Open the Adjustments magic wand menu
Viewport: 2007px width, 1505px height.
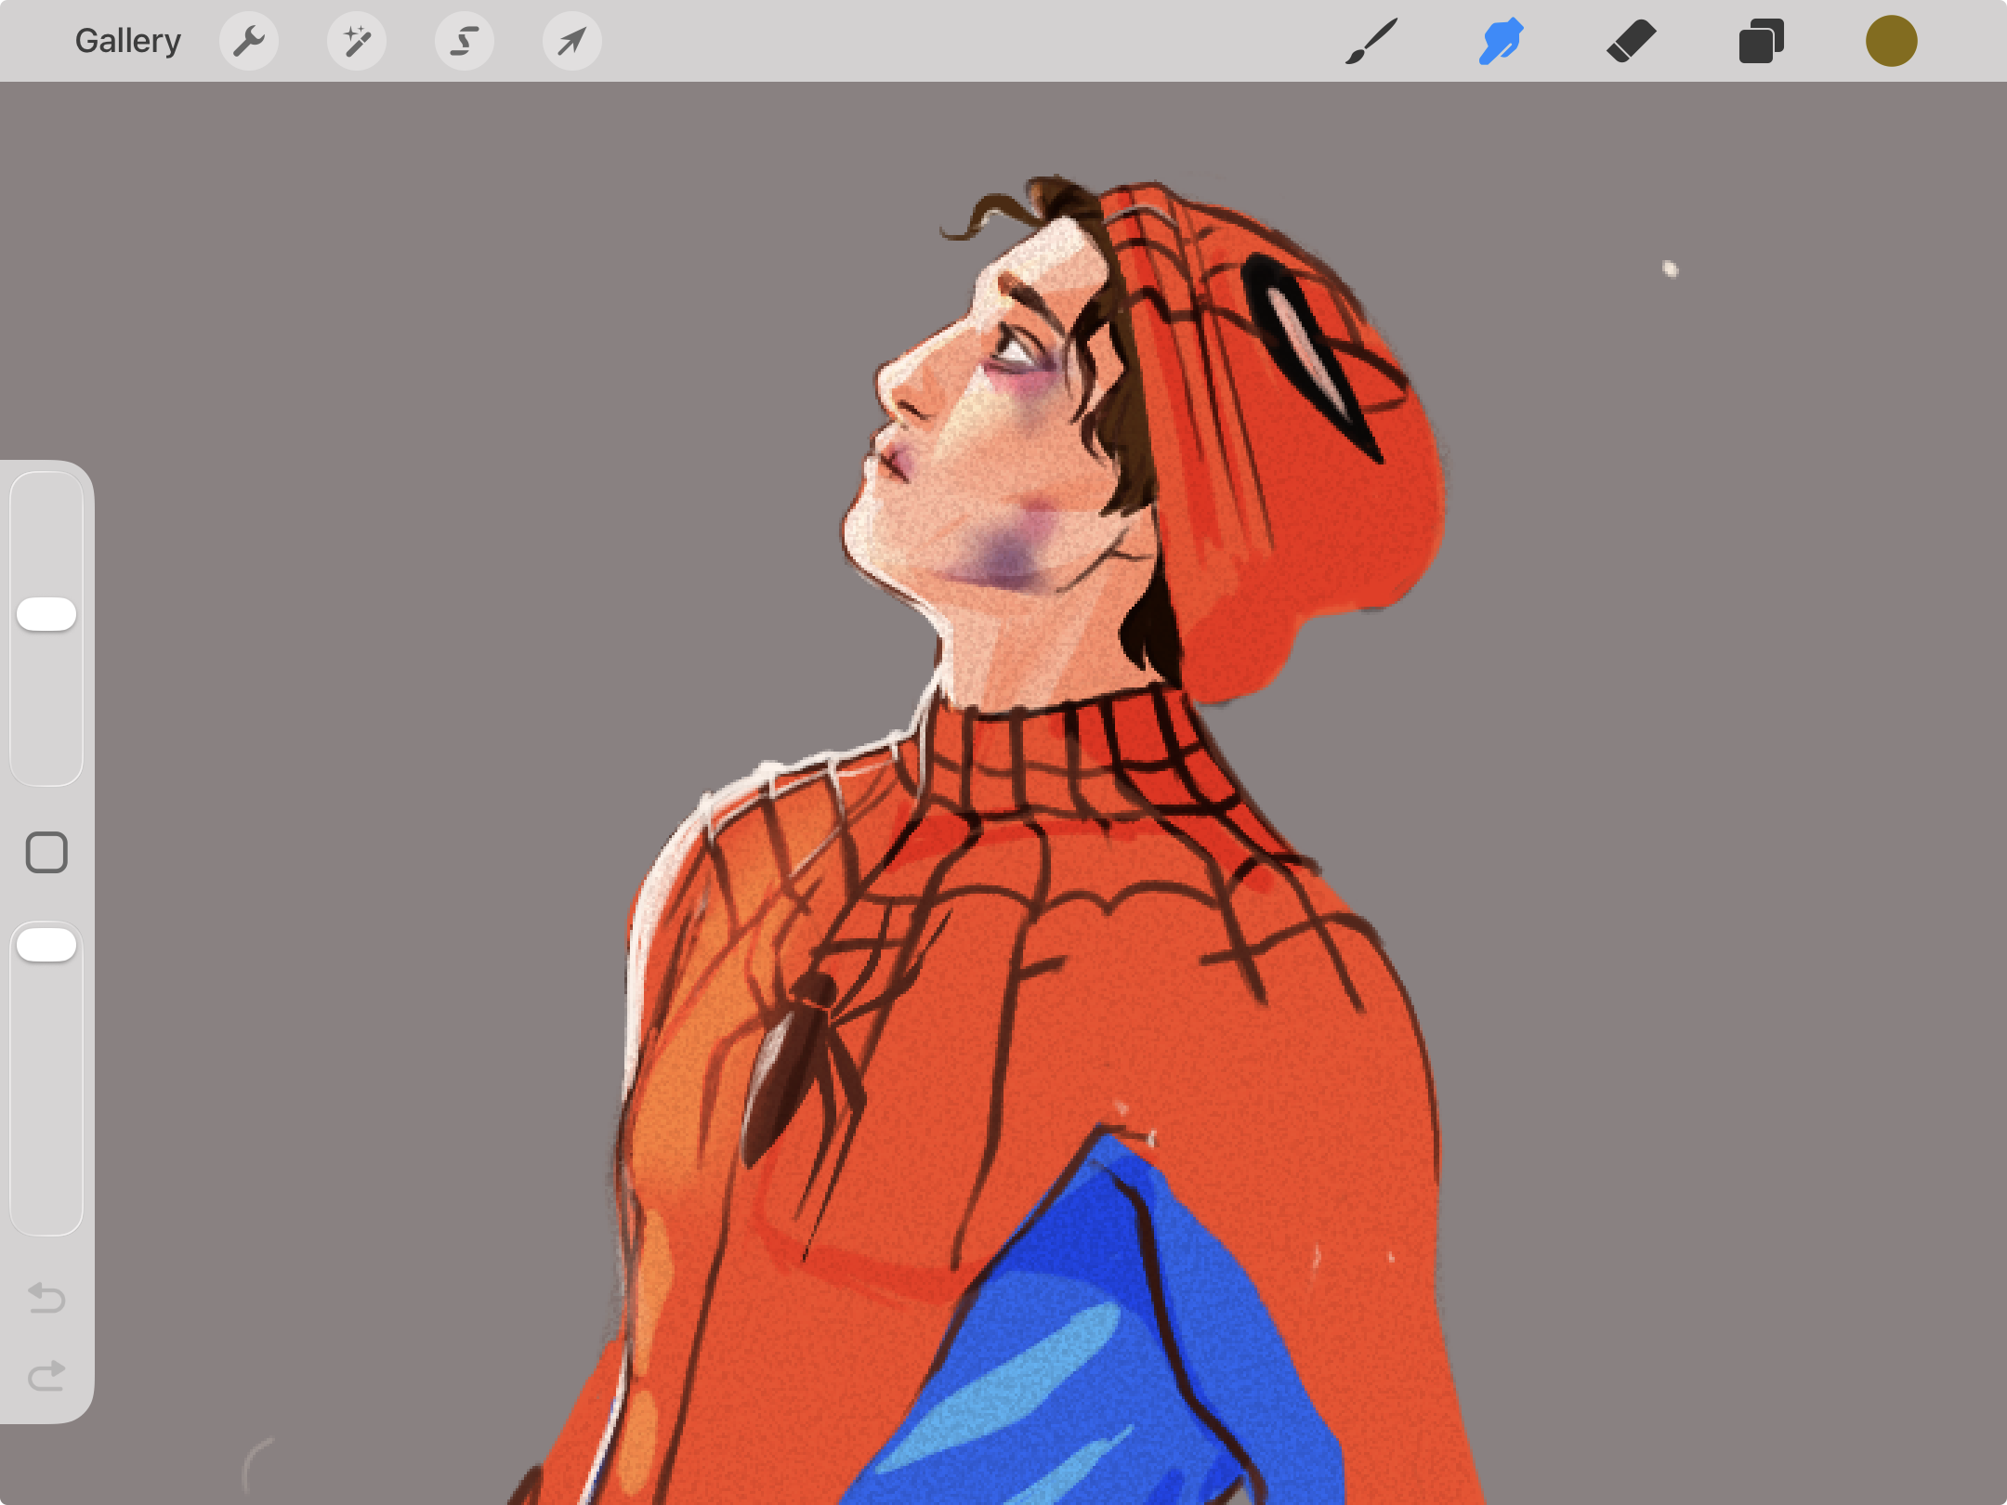click(x=357, y=41)
